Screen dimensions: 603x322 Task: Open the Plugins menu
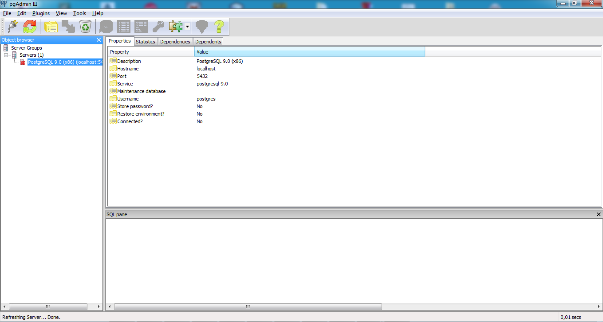(41, 13)
